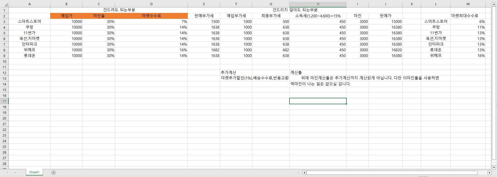Switch to the Sheet1 tab
This screenshot has height=177, width=497.
[34, 172]
